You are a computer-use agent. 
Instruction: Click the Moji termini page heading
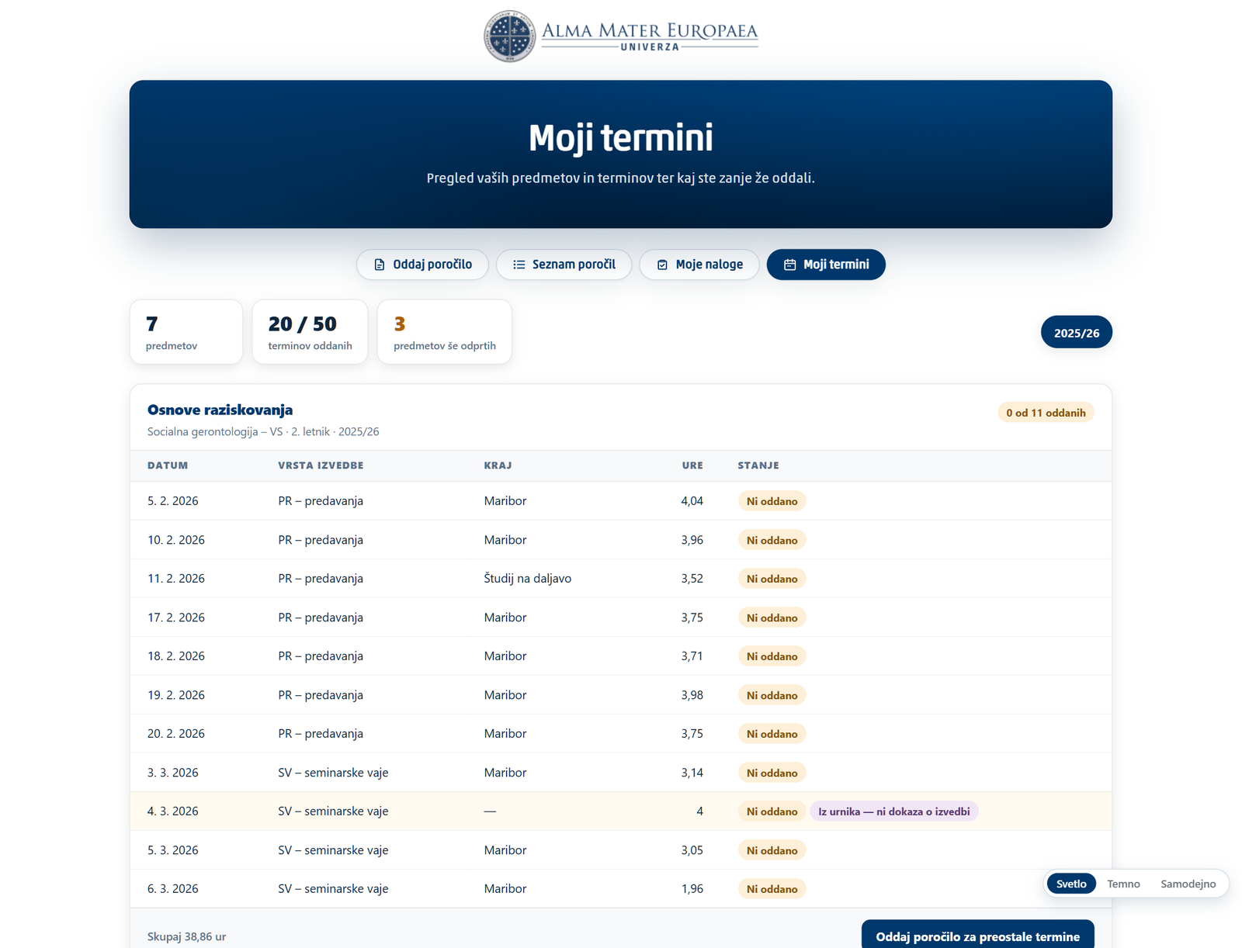coord(621,138)
